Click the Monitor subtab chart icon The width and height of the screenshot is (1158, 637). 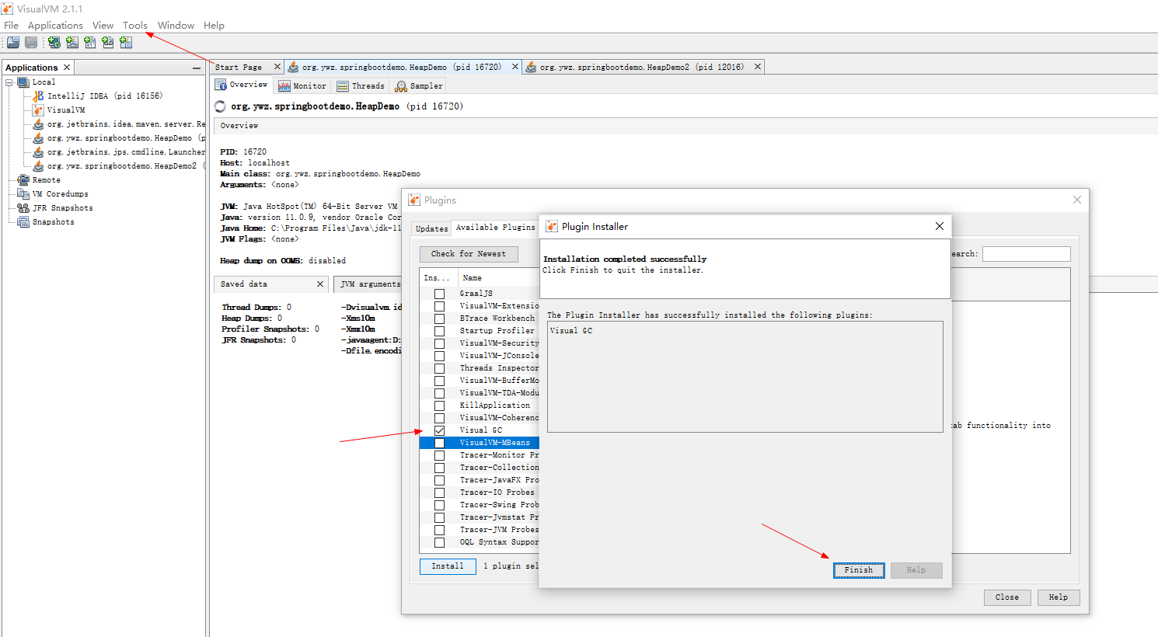click(284, 86)
